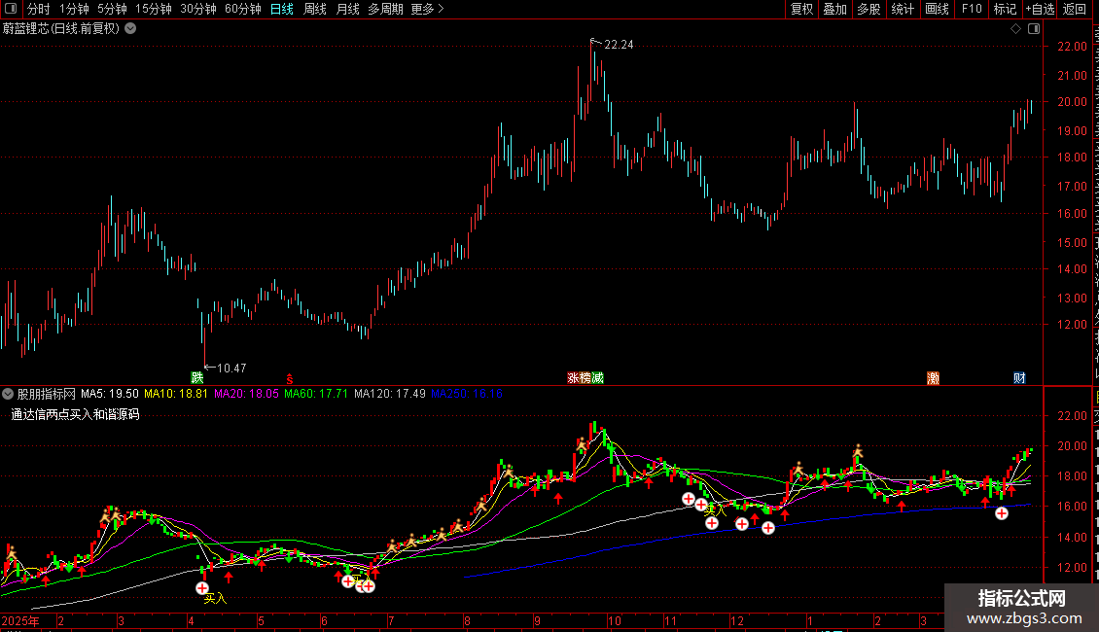Select the 日线 daily period
The height and width of the screenshot is (632, 1099).
coord(282,9)
